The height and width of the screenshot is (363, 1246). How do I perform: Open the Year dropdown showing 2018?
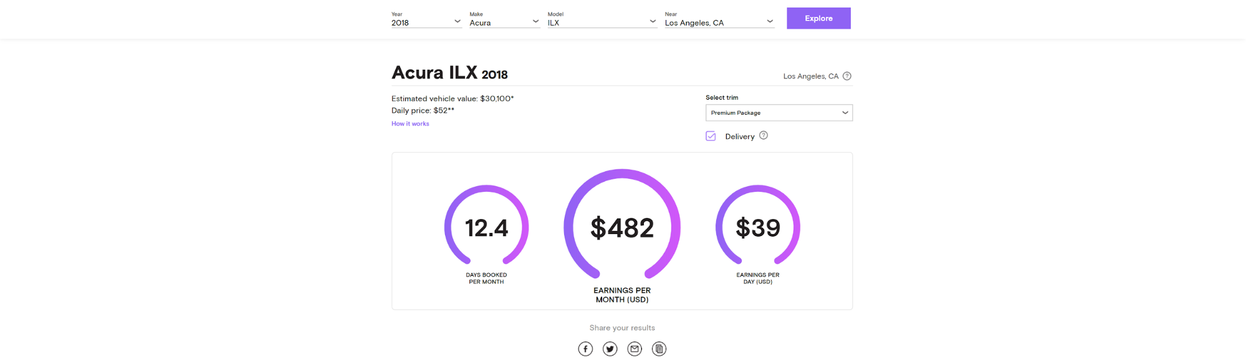426,19
